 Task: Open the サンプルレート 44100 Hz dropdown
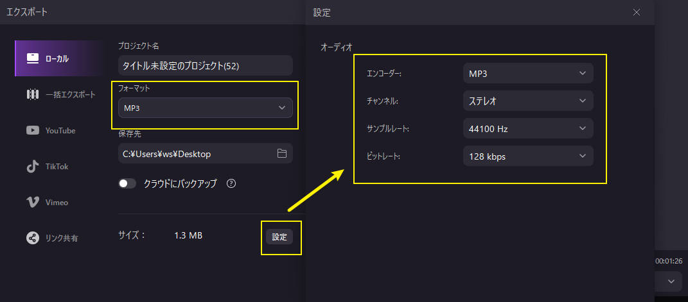528,129
